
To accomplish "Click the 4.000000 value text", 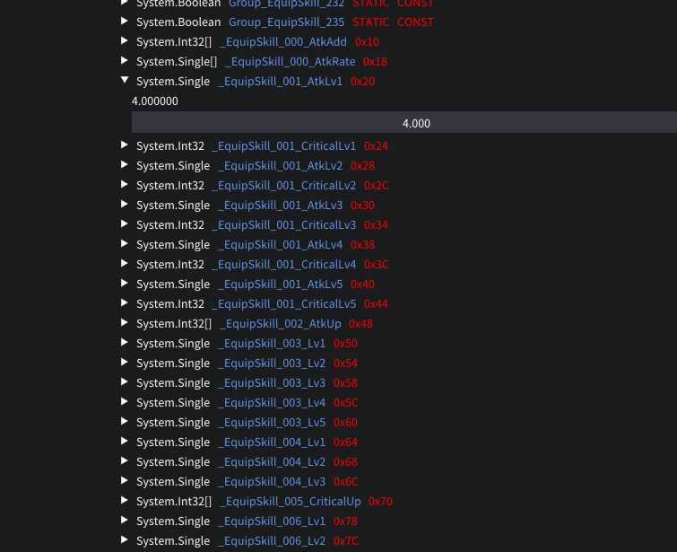I will [155, 101].
